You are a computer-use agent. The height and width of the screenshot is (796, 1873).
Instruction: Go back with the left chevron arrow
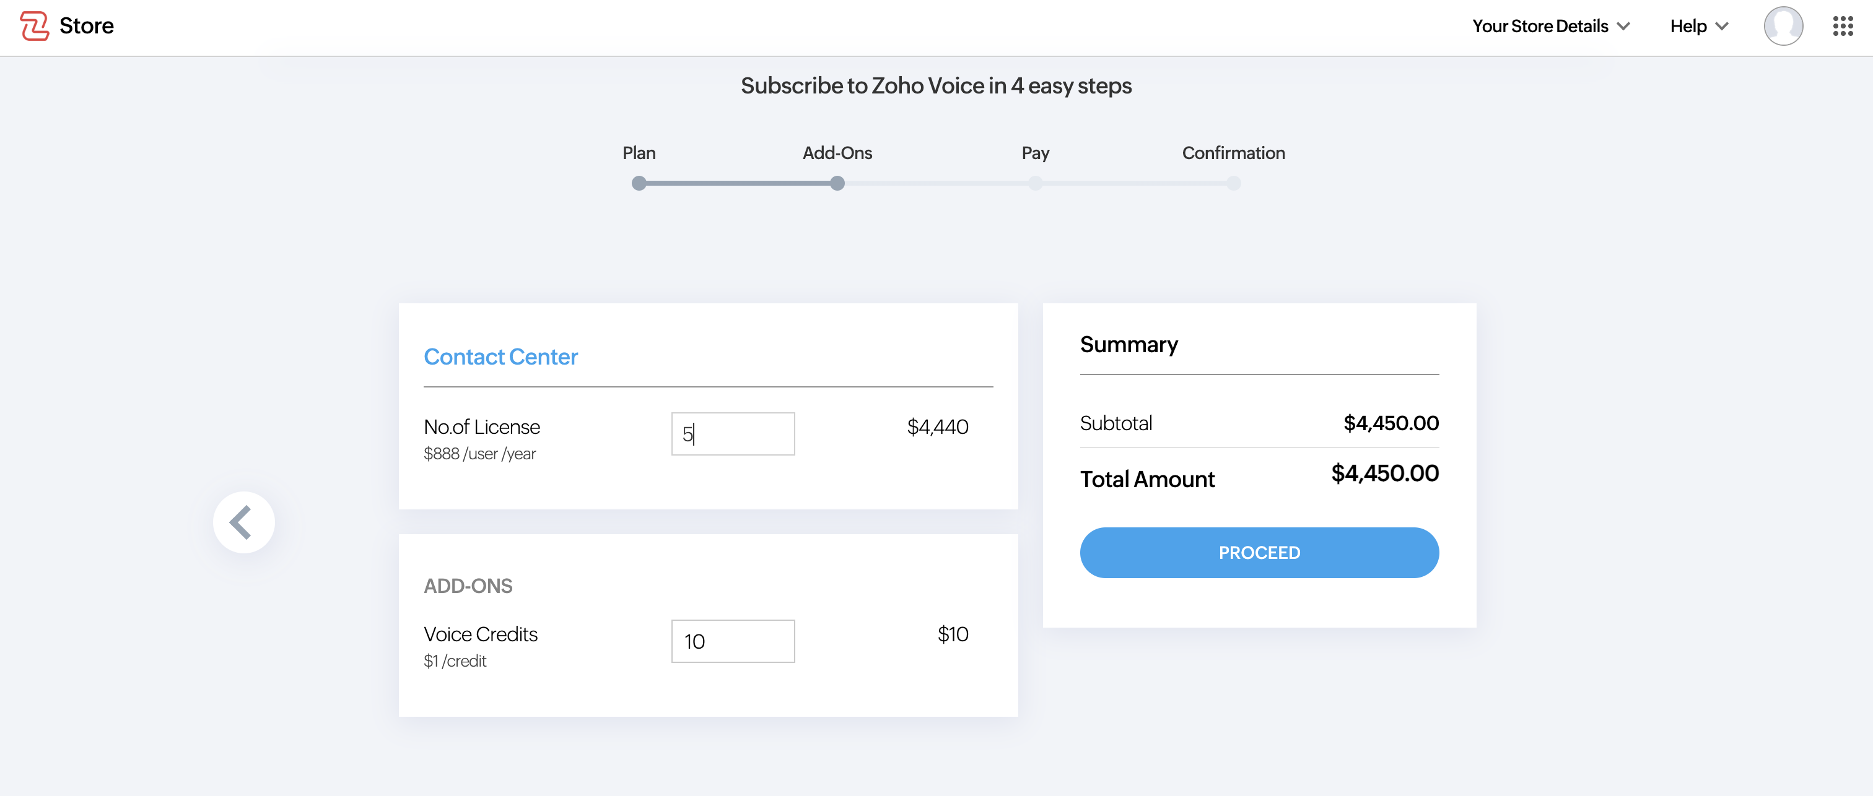point(243,522)
